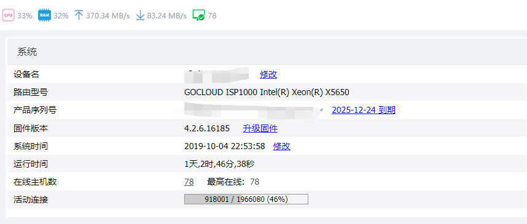The width and height of the screenshot is (527, 224).
Task: Click the 路由型号 label
Action: tap(31, 92)
